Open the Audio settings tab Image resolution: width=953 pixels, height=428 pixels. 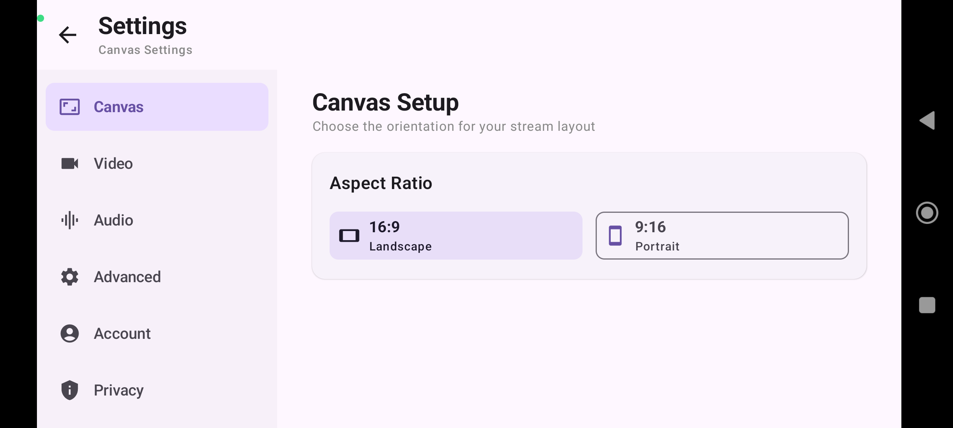(157, 220)
